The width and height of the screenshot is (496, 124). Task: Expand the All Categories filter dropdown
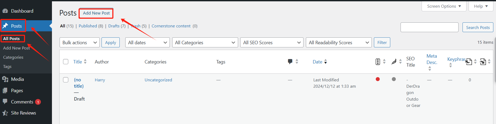click(205, 43)
